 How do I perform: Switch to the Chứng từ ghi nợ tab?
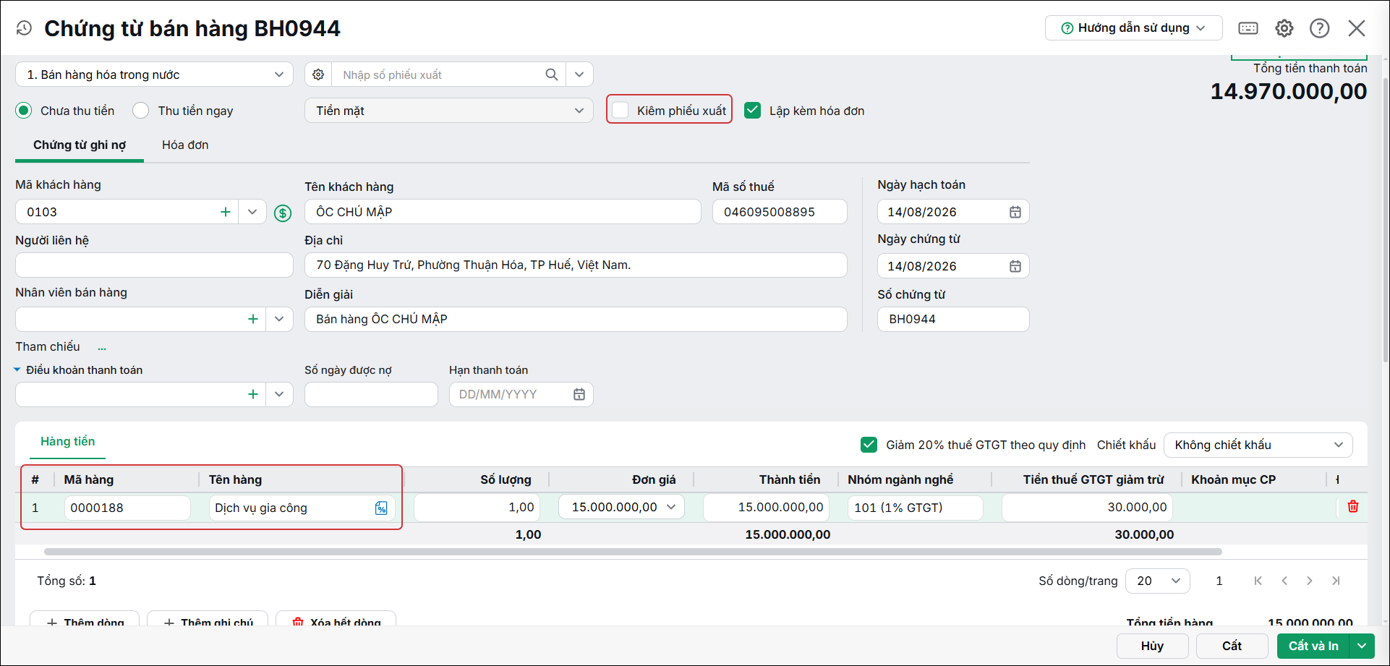(x=80, y=145)
